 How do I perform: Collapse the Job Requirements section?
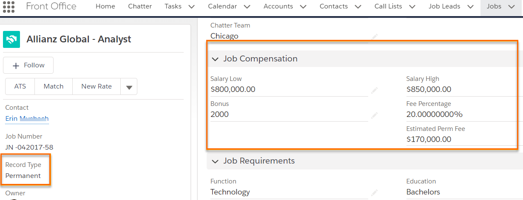pyautogui.click(x=215, y=161)
